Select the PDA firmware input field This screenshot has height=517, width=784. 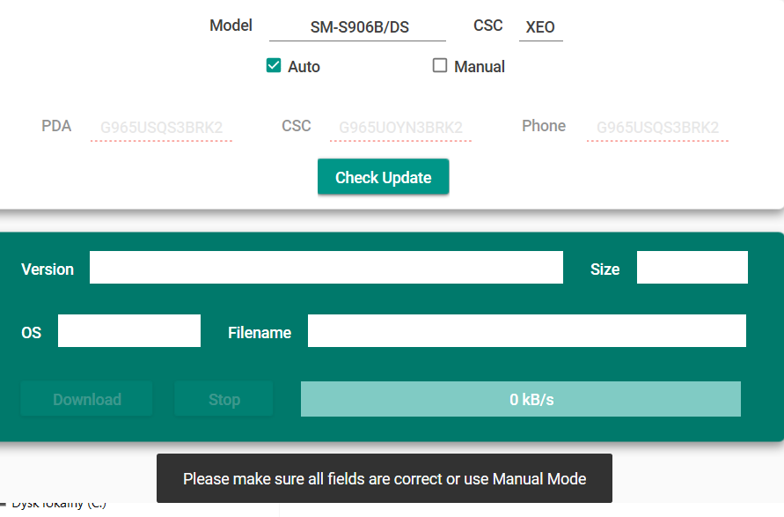pos(161,128)
